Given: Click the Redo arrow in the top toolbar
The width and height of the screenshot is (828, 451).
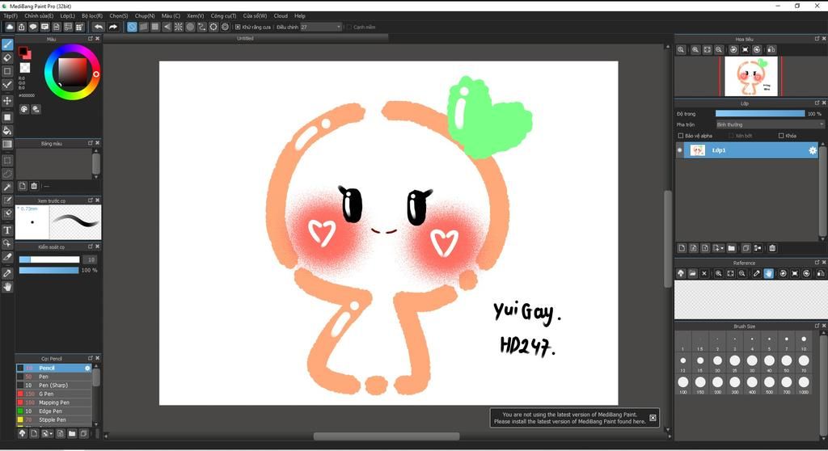Looking at the screenshot, I should click(113, 27).
